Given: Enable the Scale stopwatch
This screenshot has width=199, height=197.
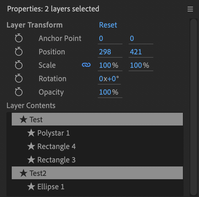Looking at the screenshot, I should pyautogui.click(x=19, y=65).
